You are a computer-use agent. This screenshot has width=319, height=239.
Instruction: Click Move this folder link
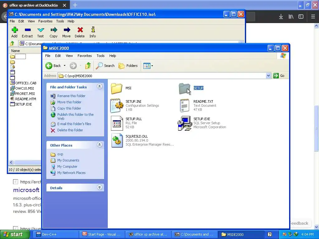coord(69,102)
